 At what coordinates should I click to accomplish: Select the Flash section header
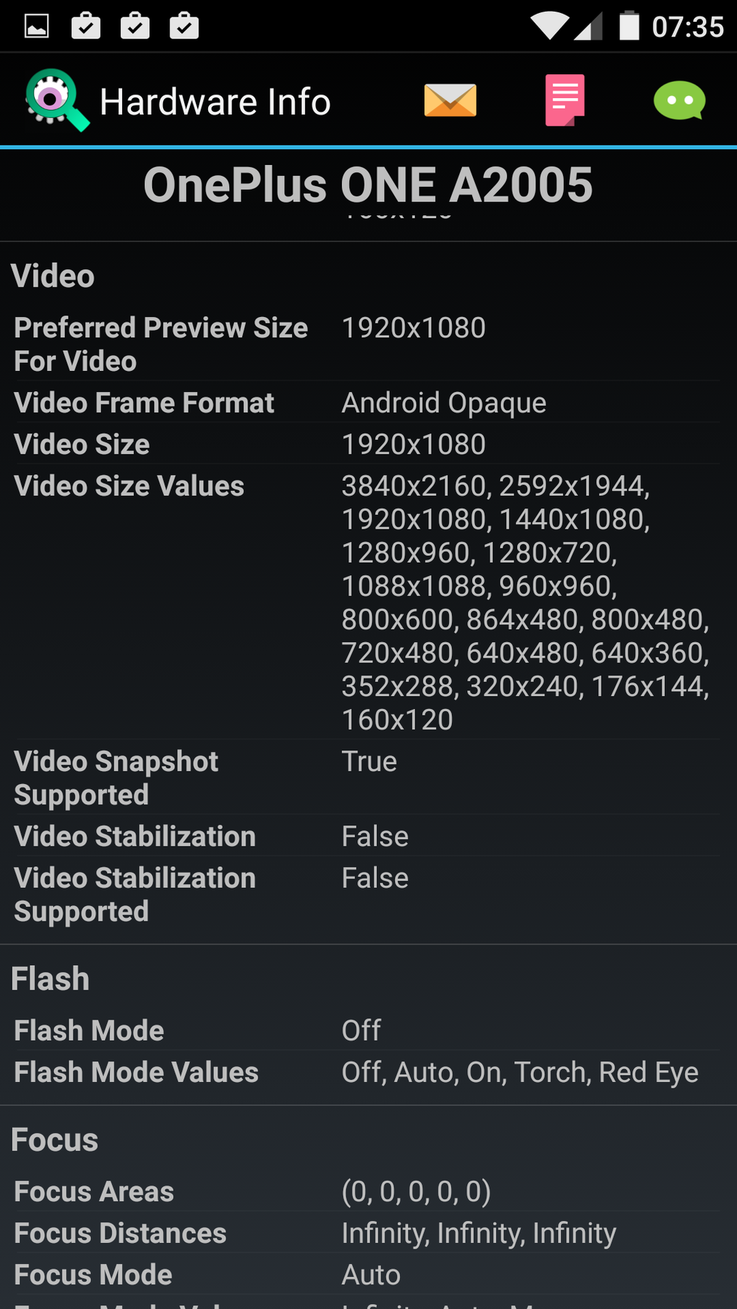point(50,979)
